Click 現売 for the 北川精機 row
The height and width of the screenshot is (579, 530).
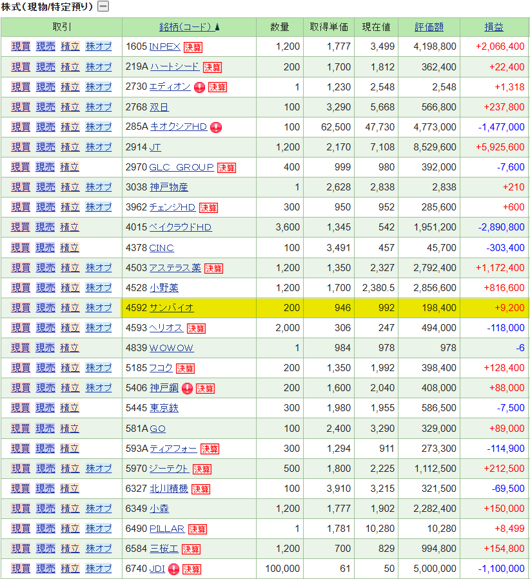click(45, 489)
